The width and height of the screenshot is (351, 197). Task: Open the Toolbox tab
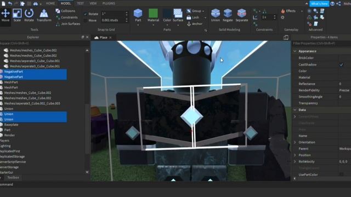pos(13,177)
